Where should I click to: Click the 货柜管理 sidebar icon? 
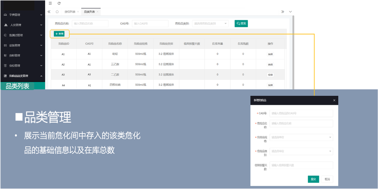pyautogui.click(x=5, y=56)
